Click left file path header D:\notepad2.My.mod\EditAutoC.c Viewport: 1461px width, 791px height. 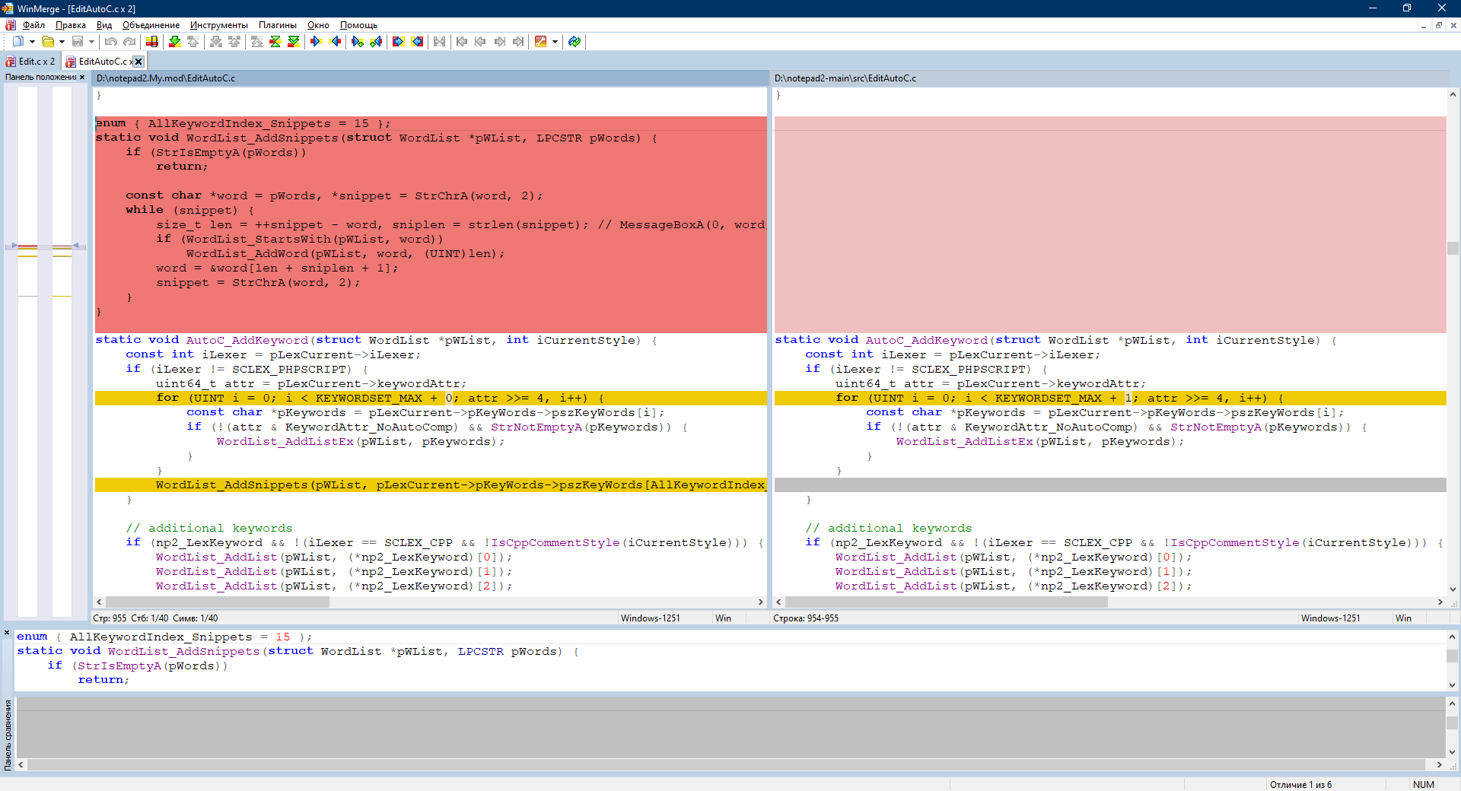431,78
